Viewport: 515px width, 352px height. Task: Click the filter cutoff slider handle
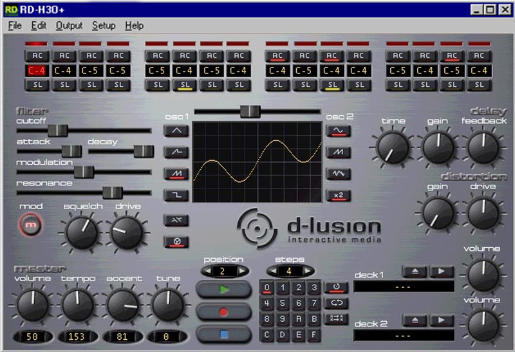pos(58,131)
